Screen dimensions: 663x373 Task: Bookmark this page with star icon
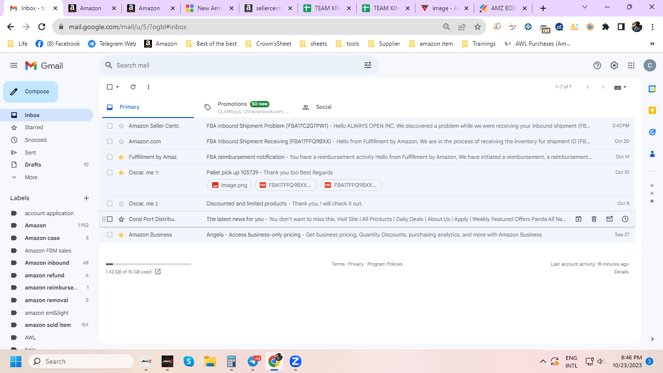coord(478,27)
